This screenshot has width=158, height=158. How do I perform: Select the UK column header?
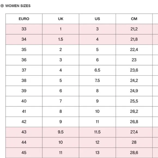point(61,19)
